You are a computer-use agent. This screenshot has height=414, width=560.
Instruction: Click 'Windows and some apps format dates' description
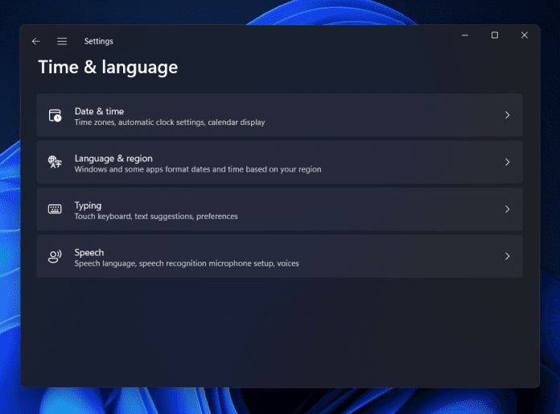coord(198,169)
